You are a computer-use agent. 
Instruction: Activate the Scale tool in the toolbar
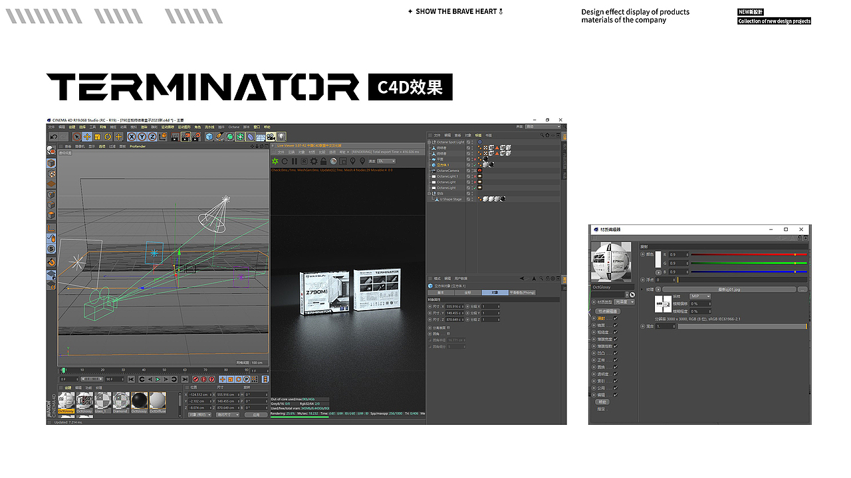[98, 137]
